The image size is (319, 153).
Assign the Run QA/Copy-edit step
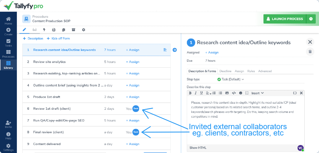coord(133,121)
